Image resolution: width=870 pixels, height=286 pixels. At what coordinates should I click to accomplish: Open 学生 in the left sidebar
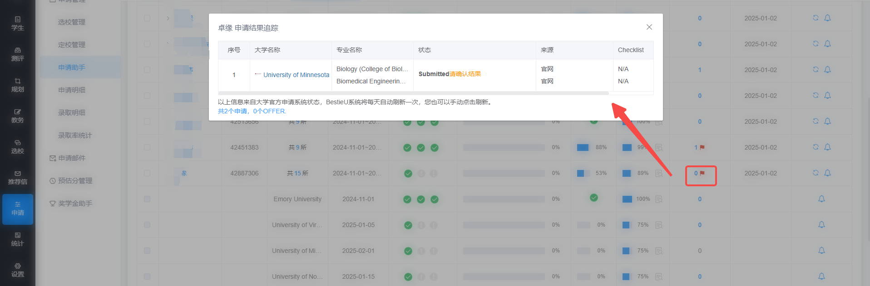pos(18,24)
